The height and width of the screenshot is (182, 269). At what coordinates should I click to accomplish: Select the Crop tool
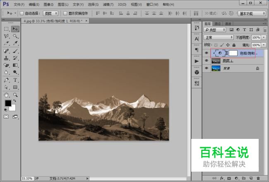(6, 43)
